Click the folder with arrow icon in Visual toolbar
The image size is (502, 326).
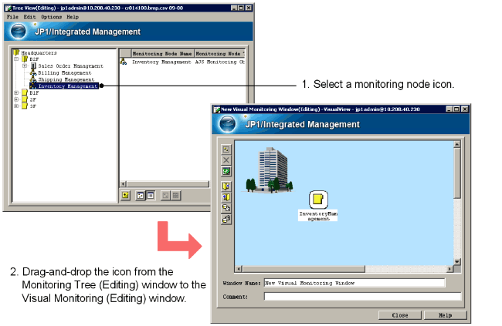226,197
